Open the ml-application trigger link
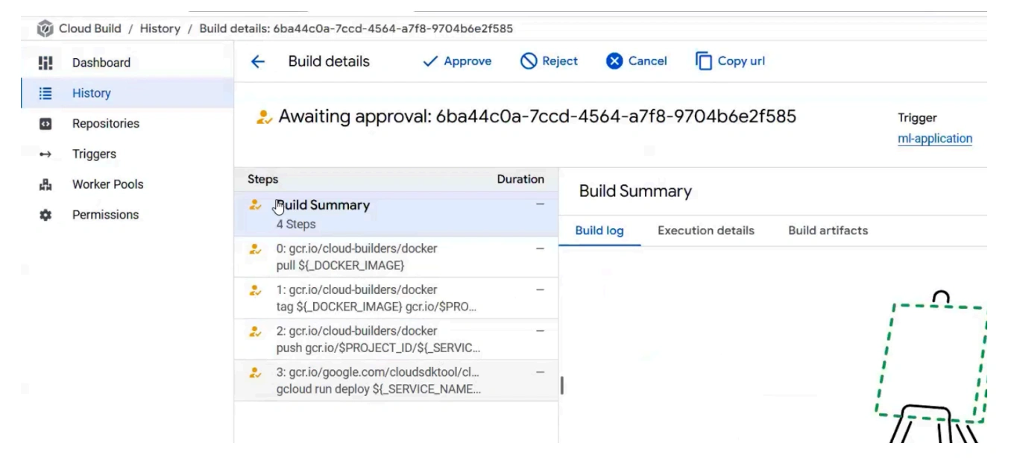The height and width of the screenshot is (458, 1017). point(935,139)
